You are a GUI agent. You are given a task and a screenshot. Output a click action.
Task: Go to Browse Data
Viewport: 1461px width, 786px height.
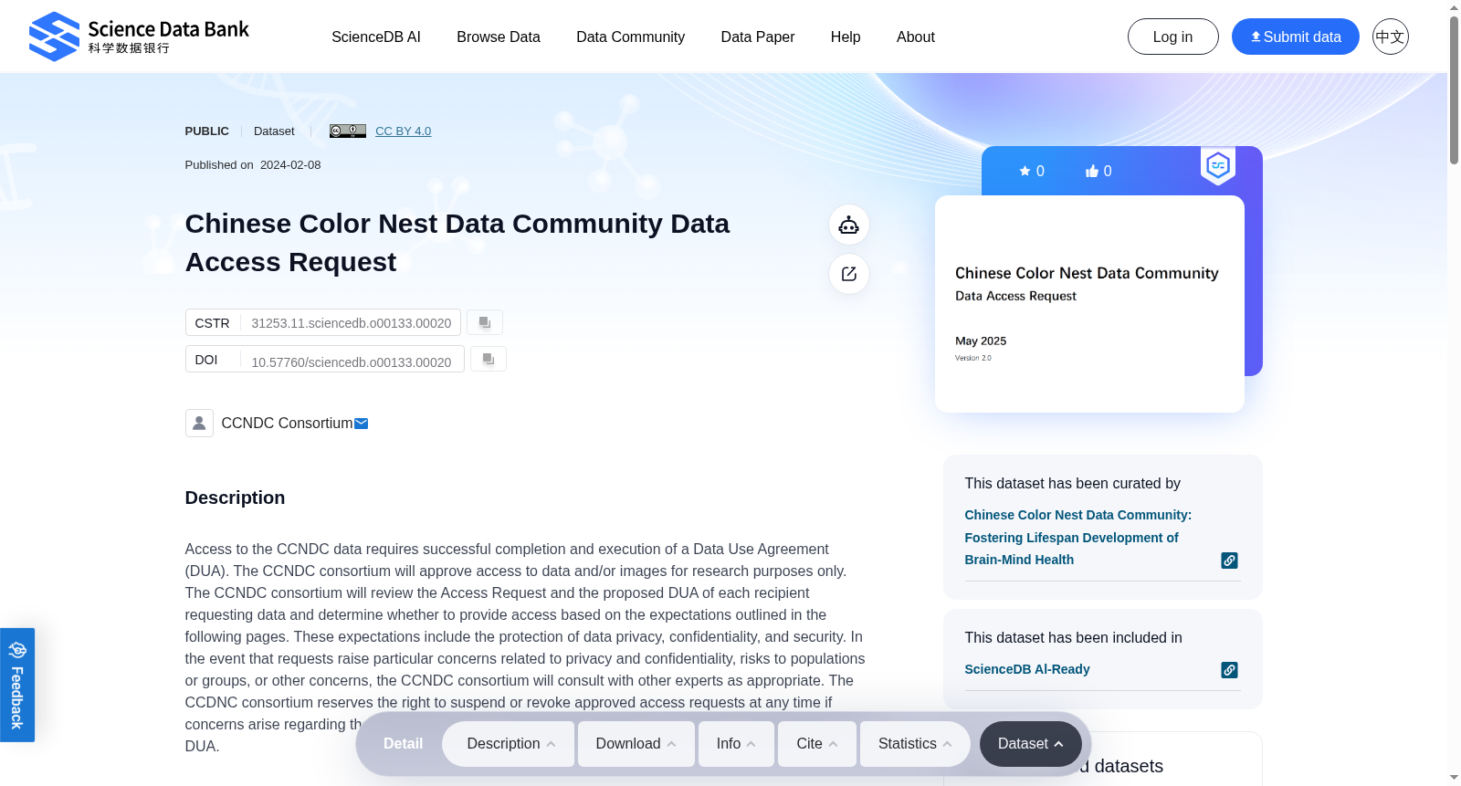[499, 37]
